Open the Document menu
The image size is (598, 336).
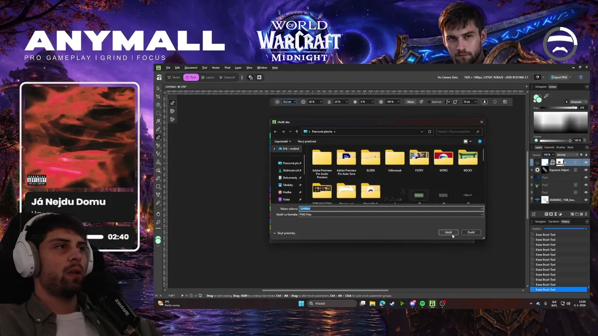(191, 68)
